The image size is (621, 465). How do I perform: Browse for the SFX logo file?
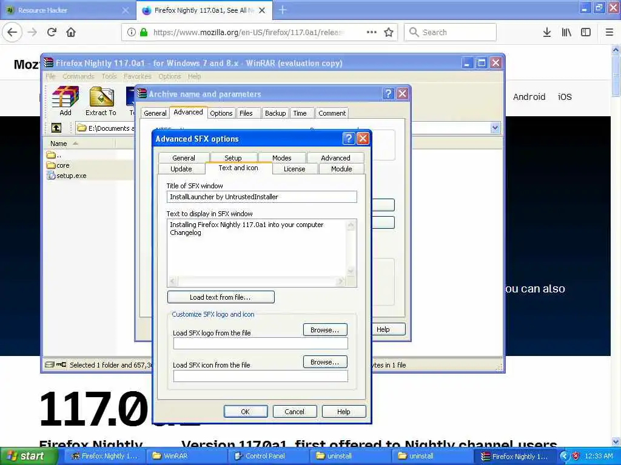(x=325, y=330)
